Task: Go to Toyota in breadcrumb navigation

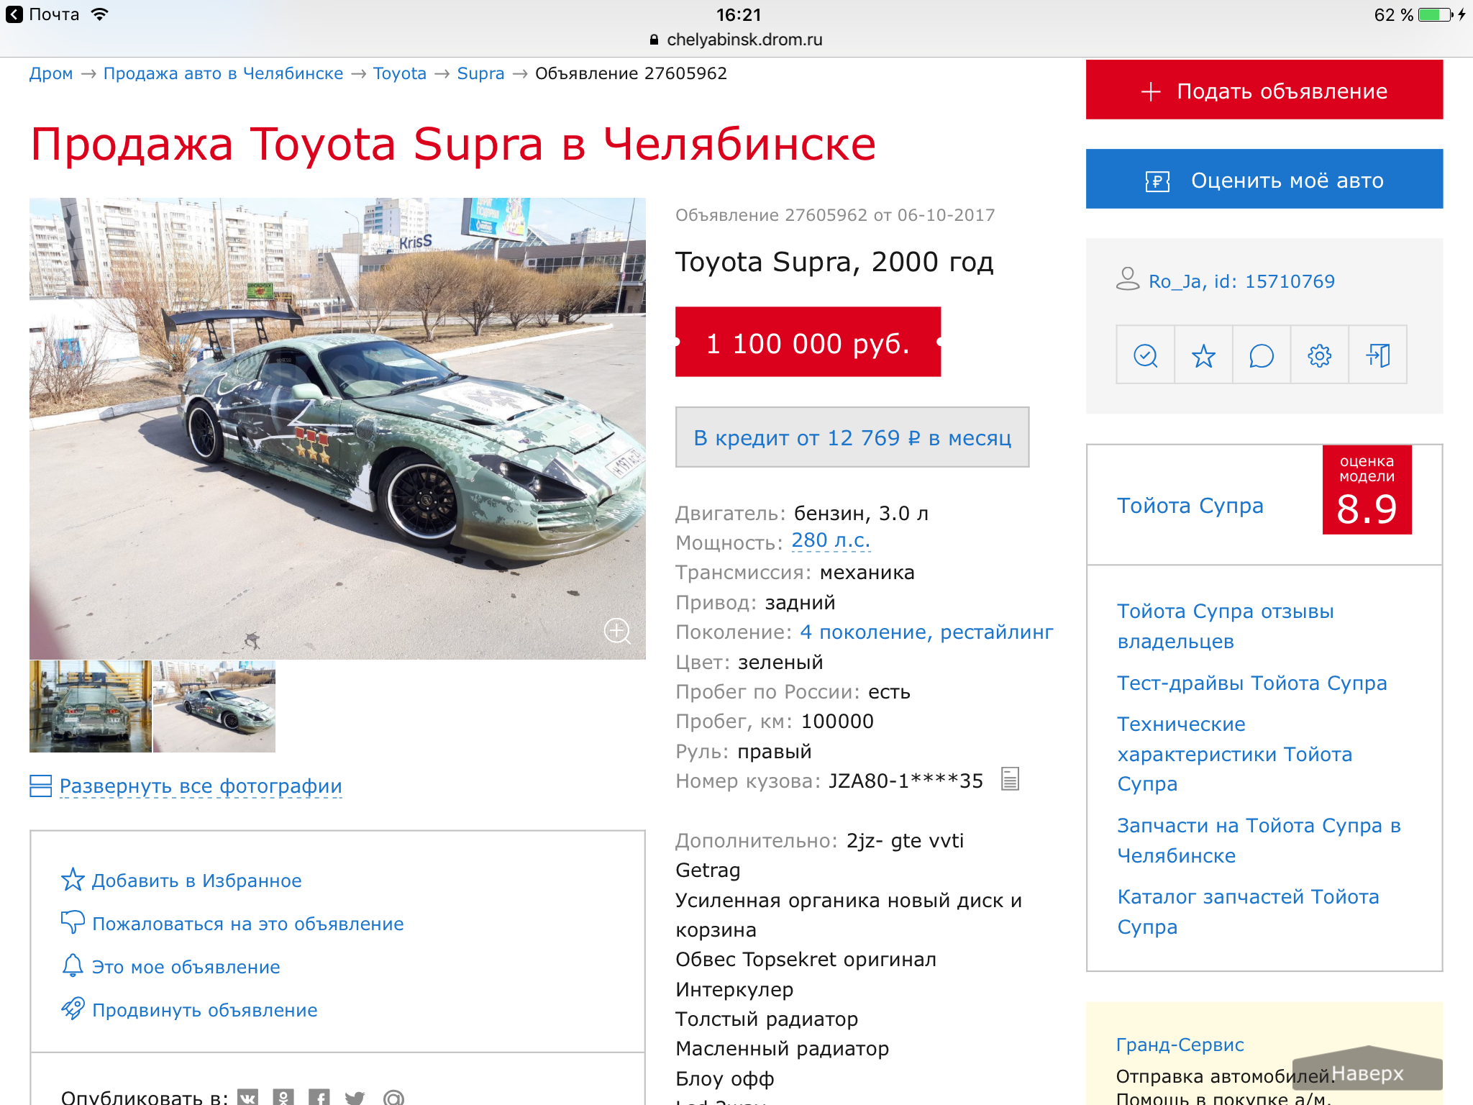Action: point(400,73)
